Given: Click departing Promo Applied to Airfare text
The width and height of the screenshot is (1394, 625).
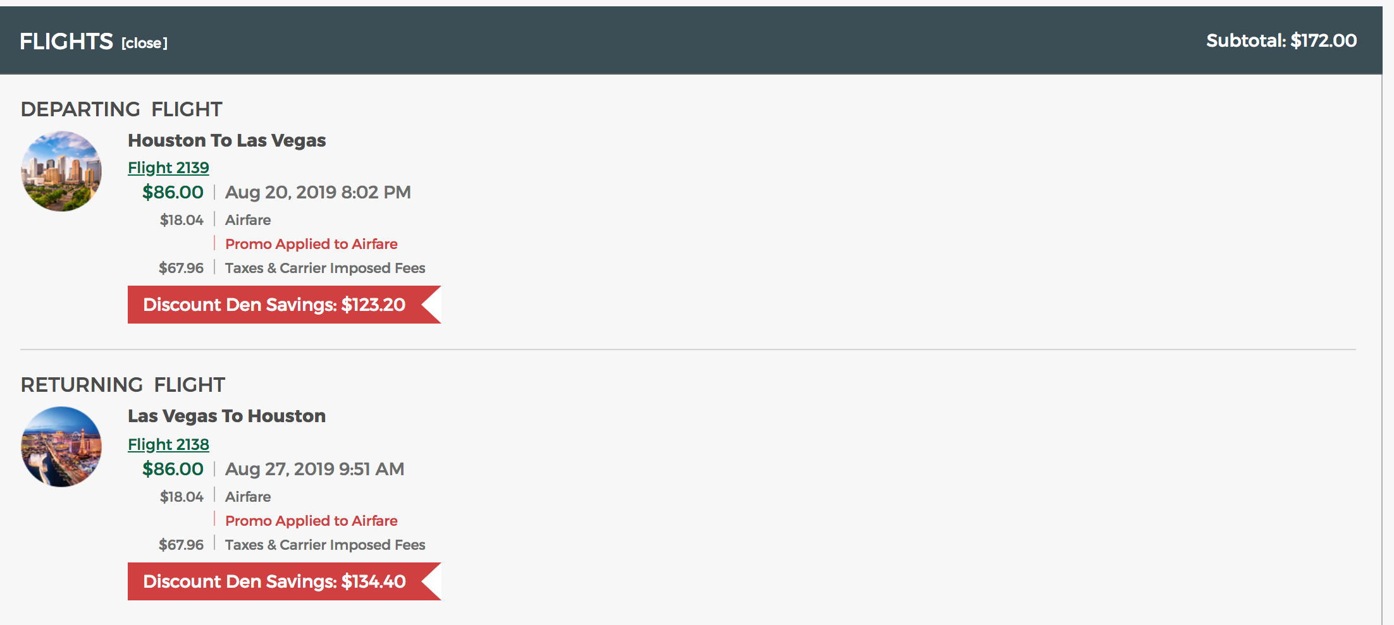Looking at the screenshot, I should tap(311, 244).
